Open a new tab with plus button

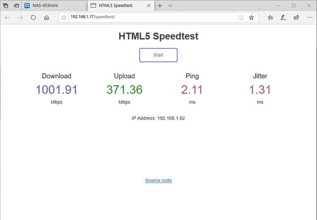(x=159, y=5)
